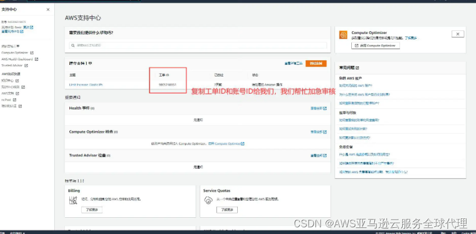
Task: Open external-link icon next to 常见问题 heading
Action: click(x=357, y=68)
